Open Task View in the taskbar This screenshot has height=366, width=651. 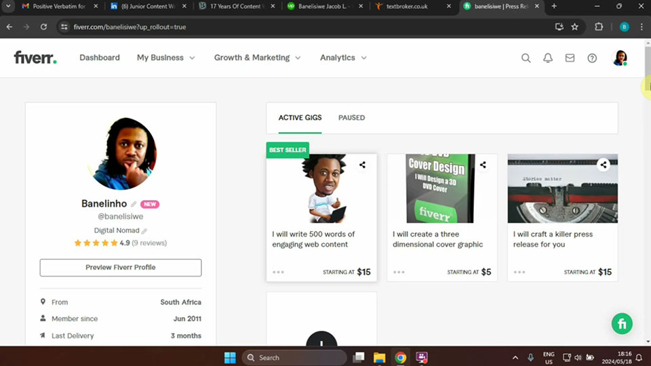click(x=358, y=357)
